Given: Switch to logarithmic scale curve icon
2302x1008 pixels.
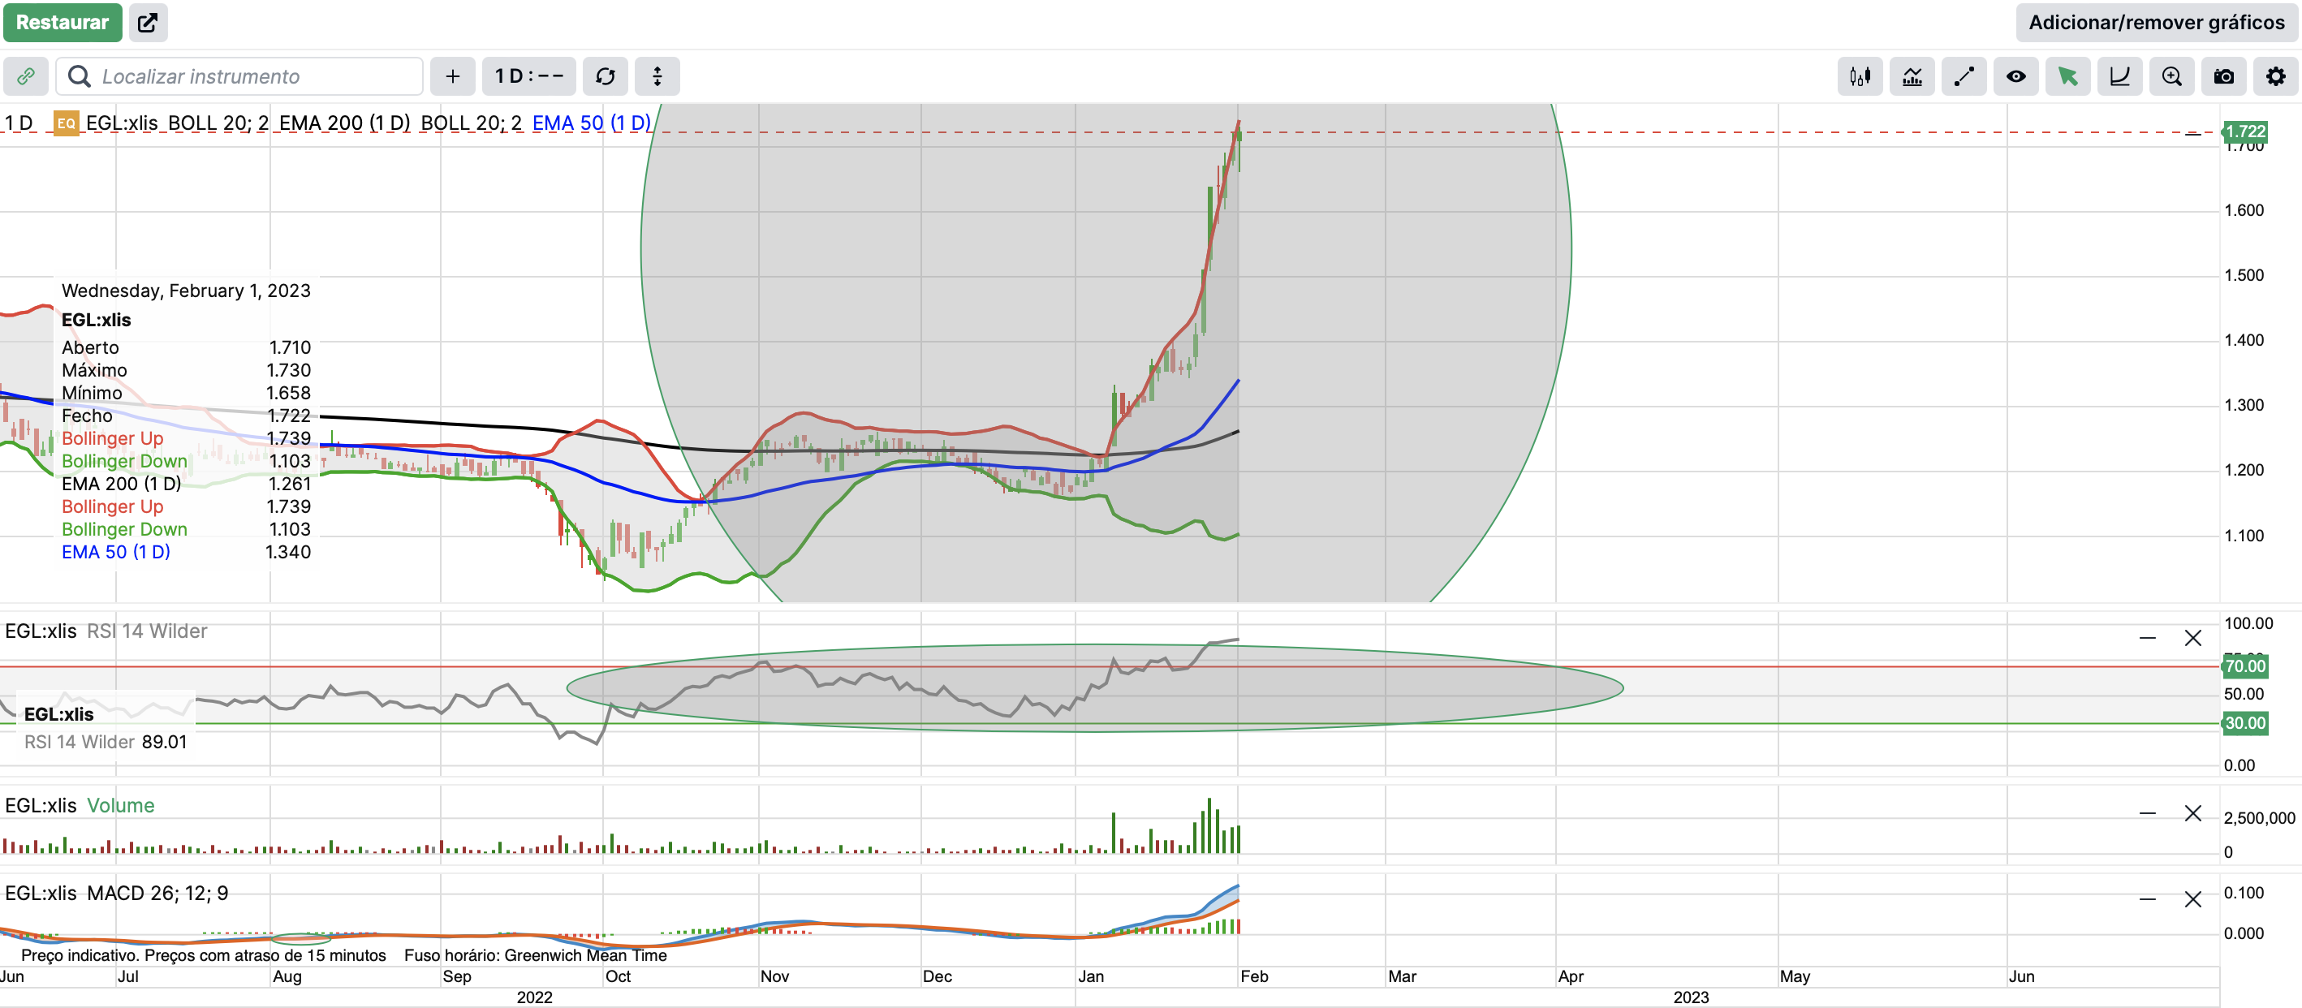Looking at the screenshot, I should [2119, 77].
